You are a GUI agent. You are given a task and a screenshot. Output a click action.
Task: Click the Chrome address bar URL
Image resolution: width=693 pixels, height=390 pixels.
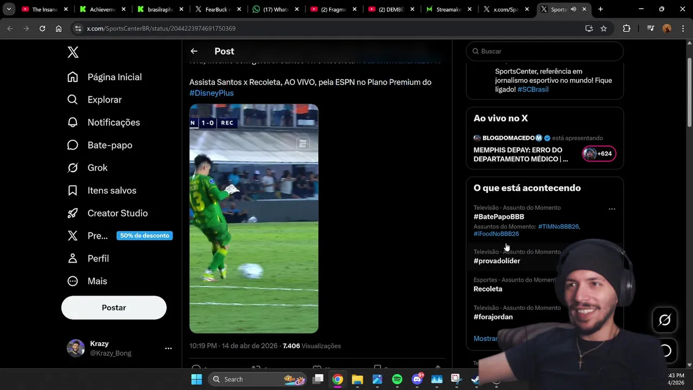[x=161, y=28]
